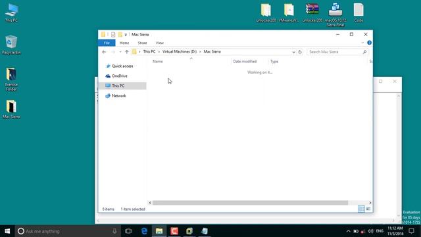
Task: Show hidden system tray icons
Action: (x=348, y=231)
